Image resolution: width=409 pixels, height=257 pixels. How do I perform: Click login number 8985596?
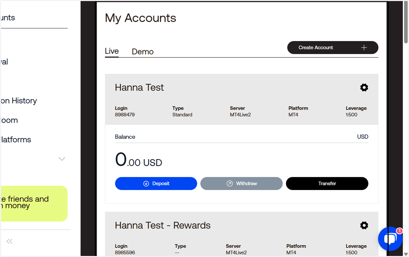click(125, 253)
